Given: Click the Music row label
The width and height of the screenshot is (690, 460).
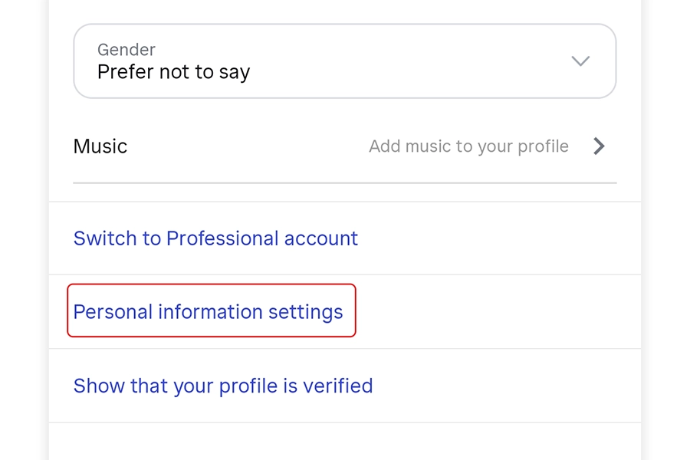Looking at the screenshot, I should [x=100, y=146].
